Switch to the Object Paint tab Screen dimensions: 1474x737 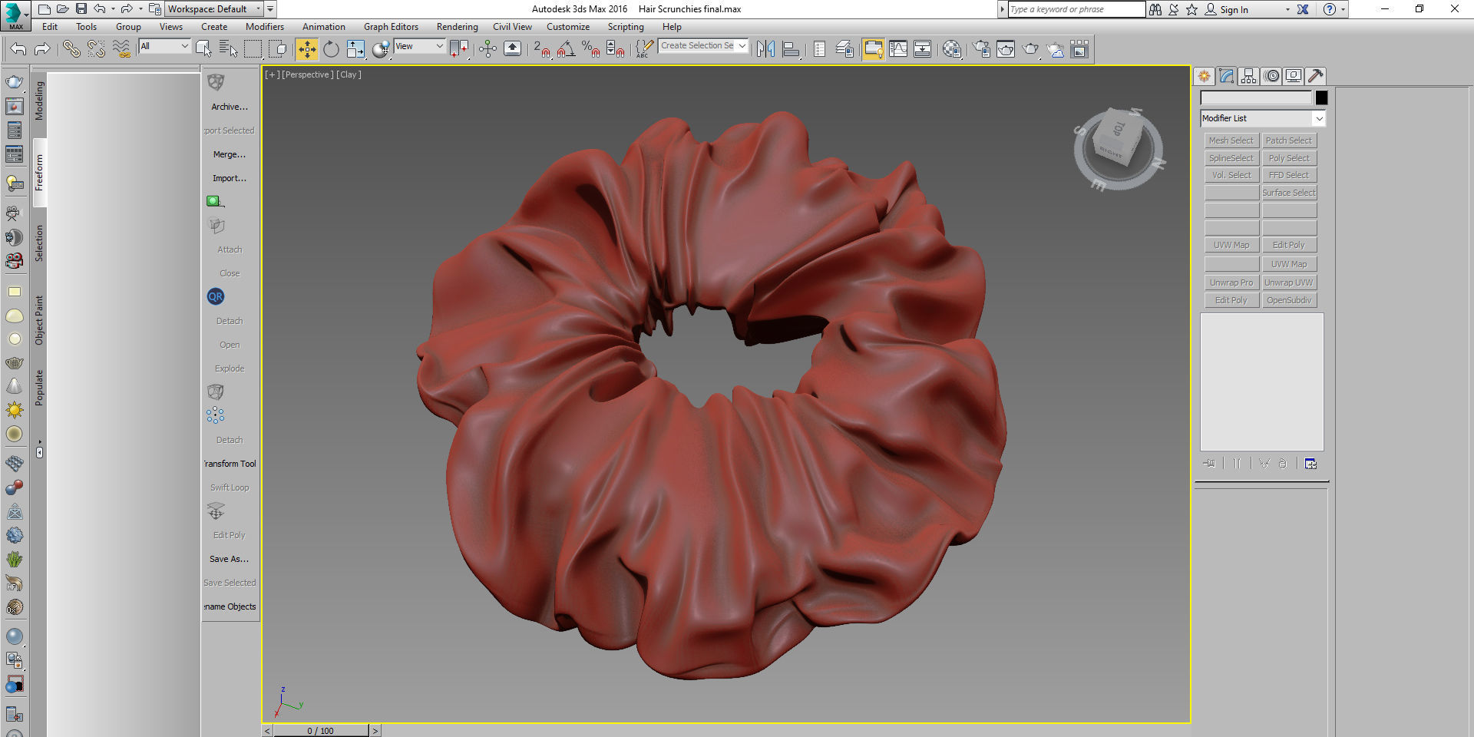tap(39, 320)
